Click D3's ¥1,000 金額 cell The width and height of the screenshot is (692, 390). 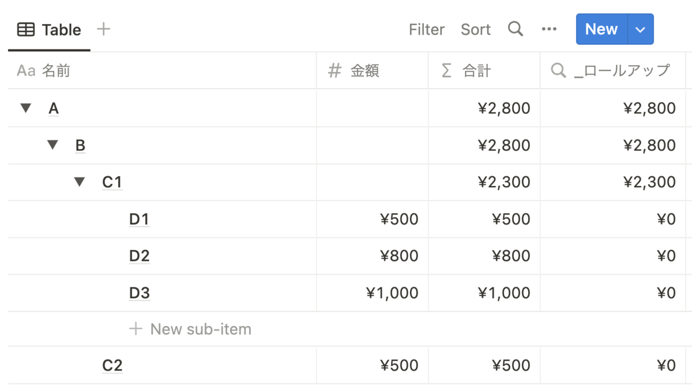[x=392, y=293]
